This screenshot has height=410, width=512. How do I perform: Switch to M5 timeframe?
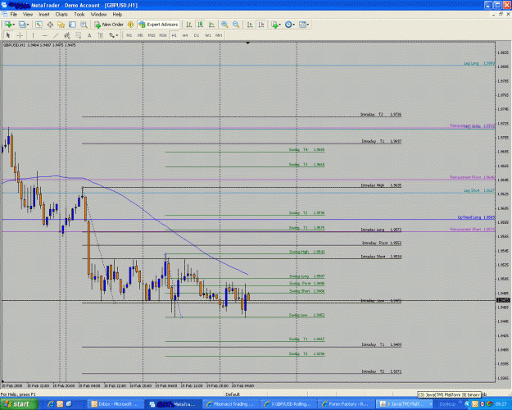(140, 35)
